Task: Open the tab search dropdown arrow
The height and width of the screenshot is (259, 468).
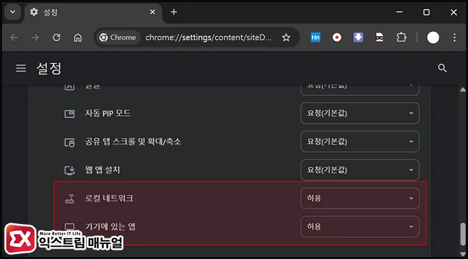Action: [12, 12]
